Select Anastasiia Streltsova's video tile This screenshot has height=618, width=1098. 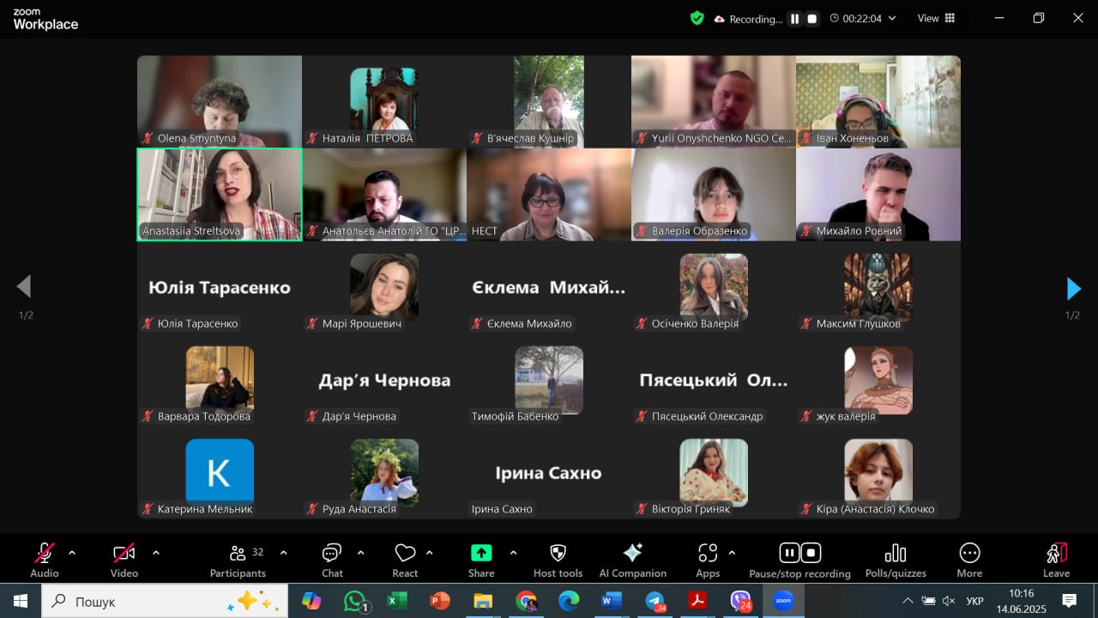220,194
